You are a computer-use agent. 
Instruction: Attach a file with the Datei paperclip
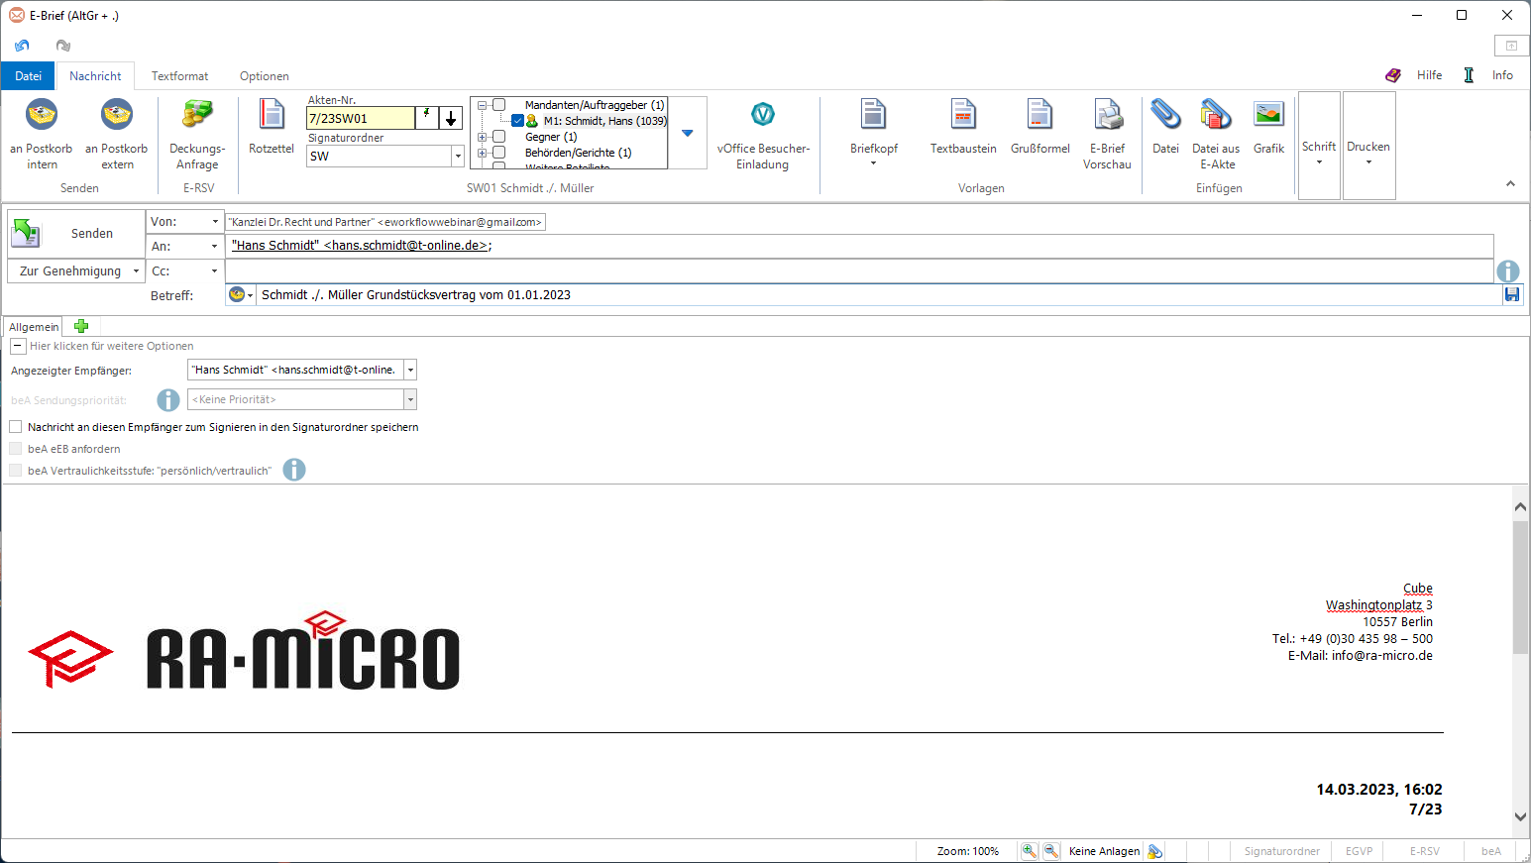[1165, 127]
